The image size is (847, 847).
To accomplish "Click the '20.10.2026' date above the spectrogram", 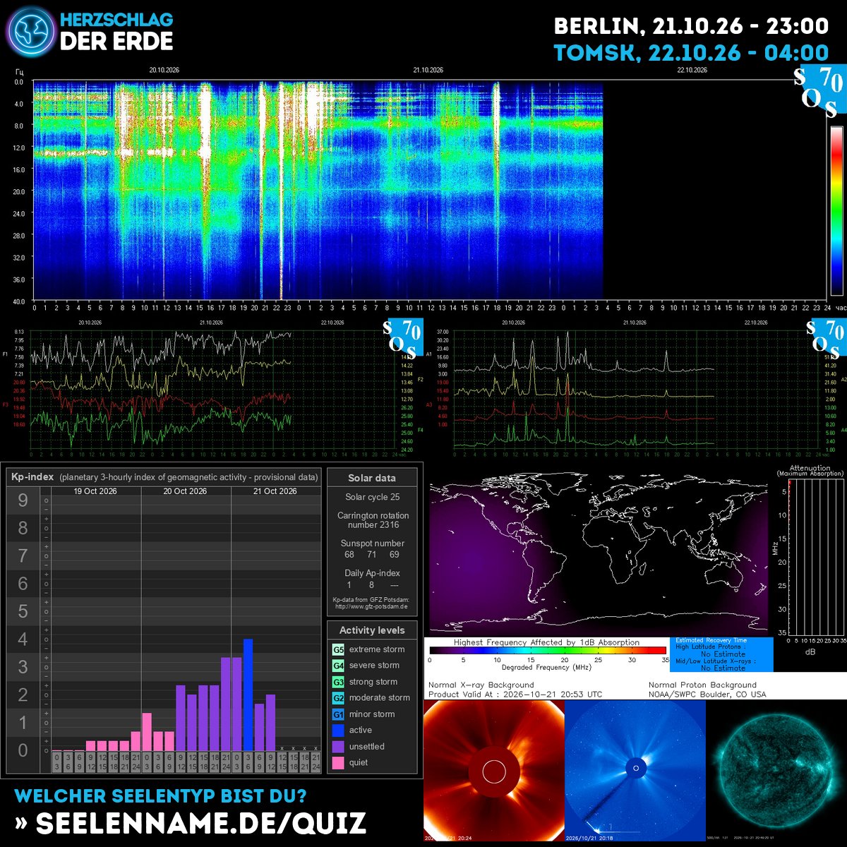I will tap(165, 70).
